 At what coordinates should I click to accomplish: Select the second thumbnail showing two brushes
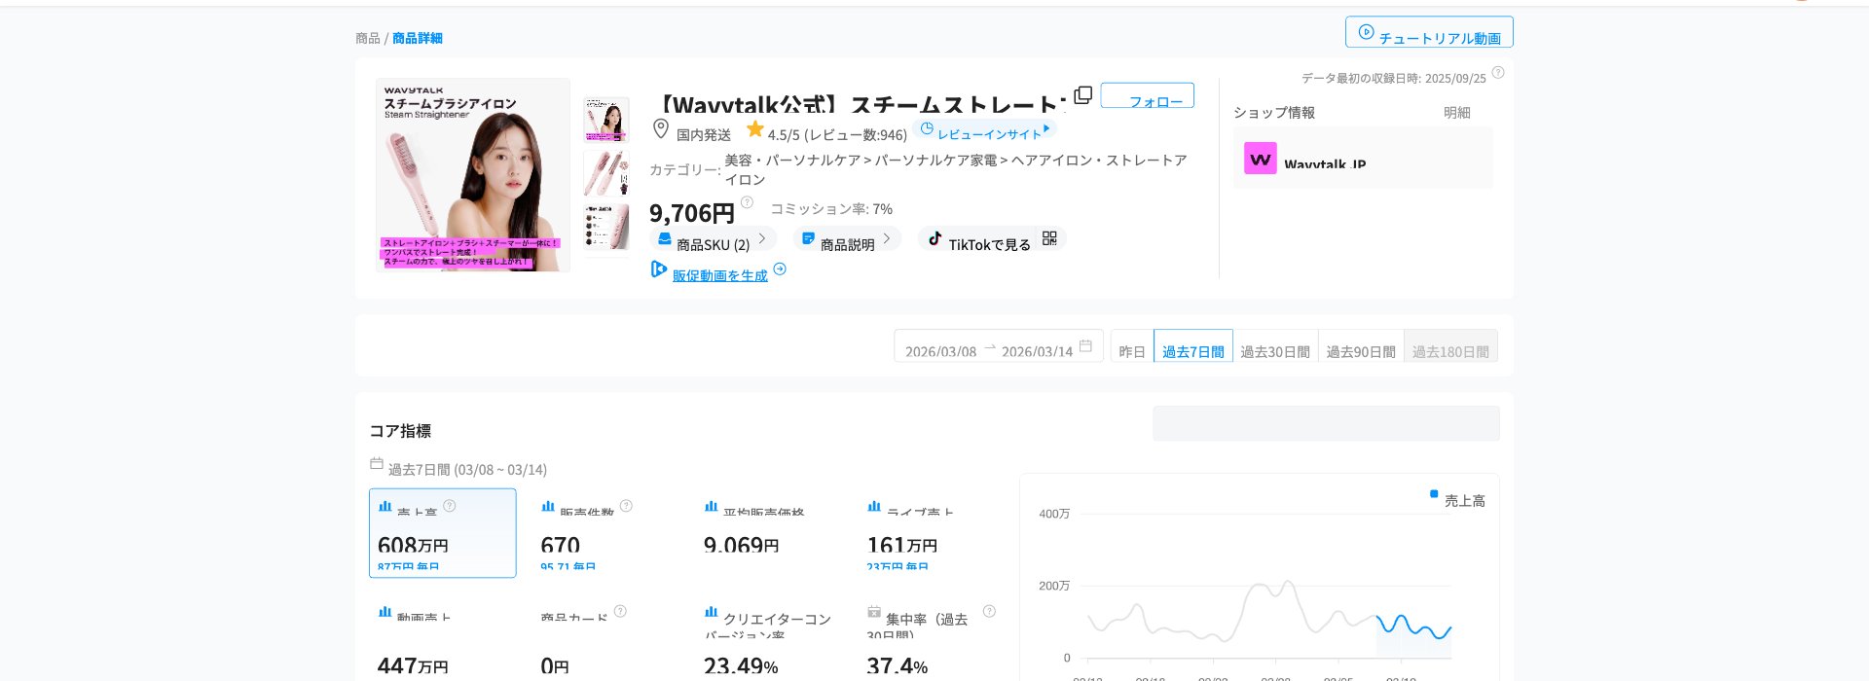click(x=606, y=173)
